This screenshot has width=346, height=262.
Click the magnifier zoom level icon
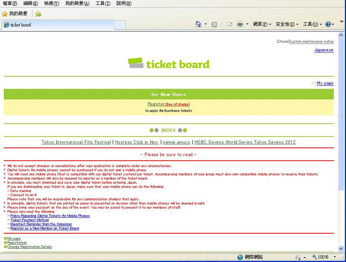(314, 257)
